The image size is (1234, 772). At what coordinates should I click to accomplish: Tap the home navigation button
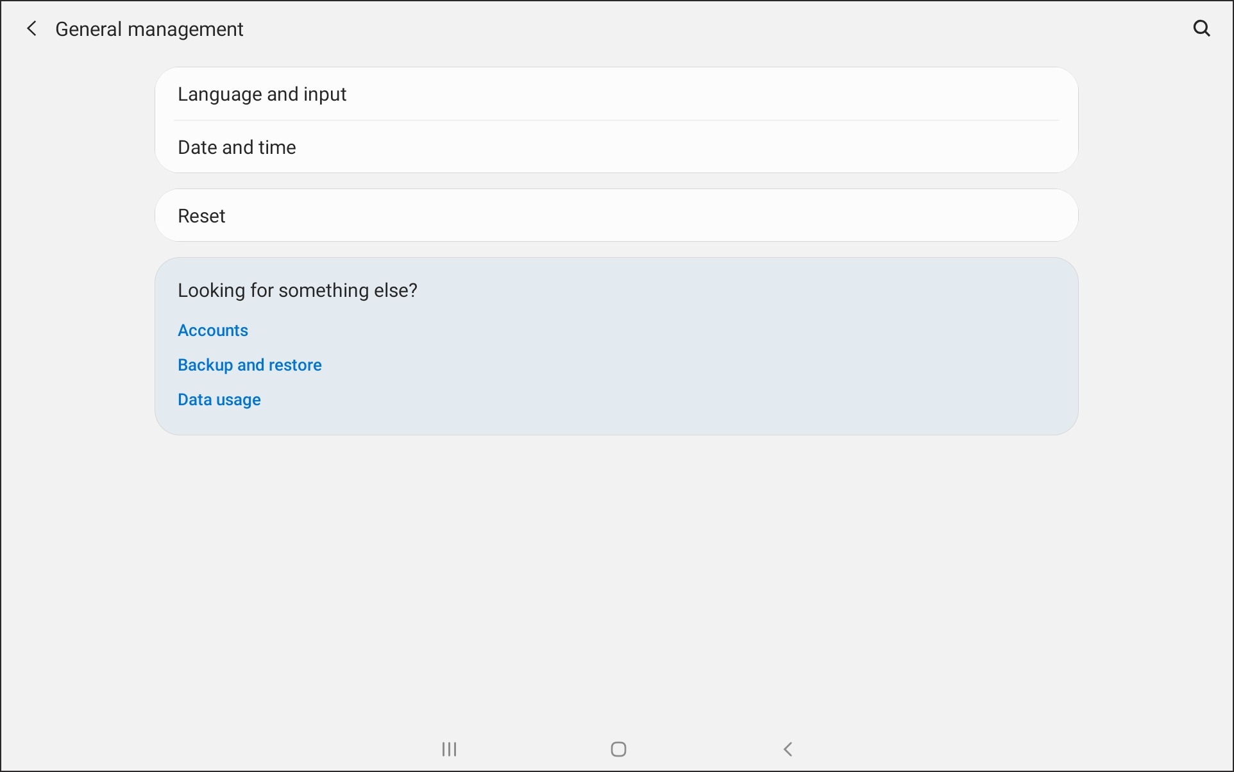(618, 749)
